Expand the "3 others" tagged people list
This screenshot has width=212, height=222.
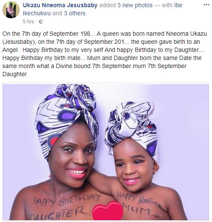click(x=75, y=13)
